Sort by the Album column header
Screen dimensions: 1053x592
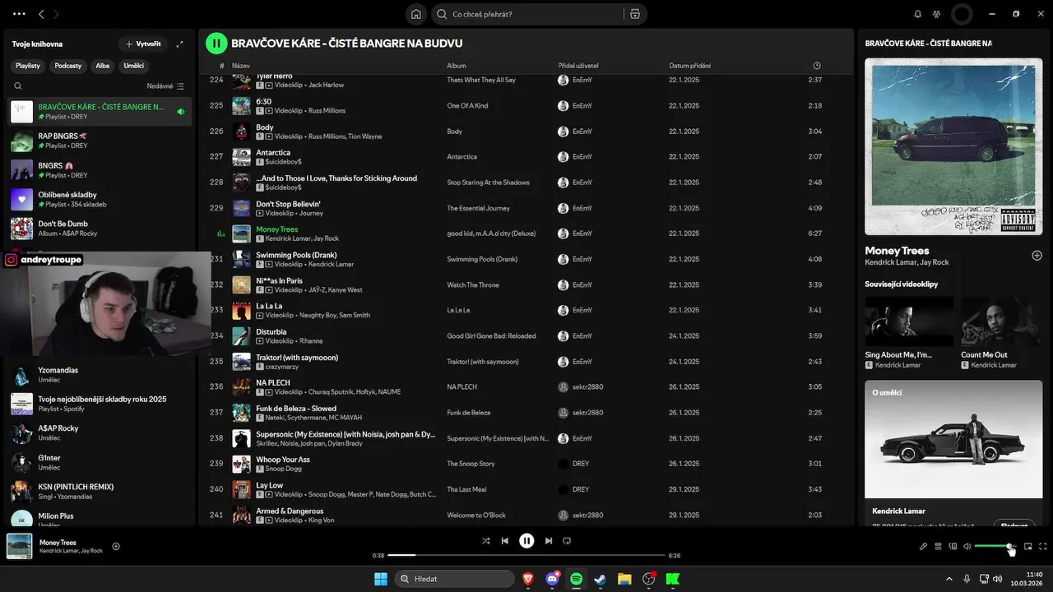coord(457,66)
